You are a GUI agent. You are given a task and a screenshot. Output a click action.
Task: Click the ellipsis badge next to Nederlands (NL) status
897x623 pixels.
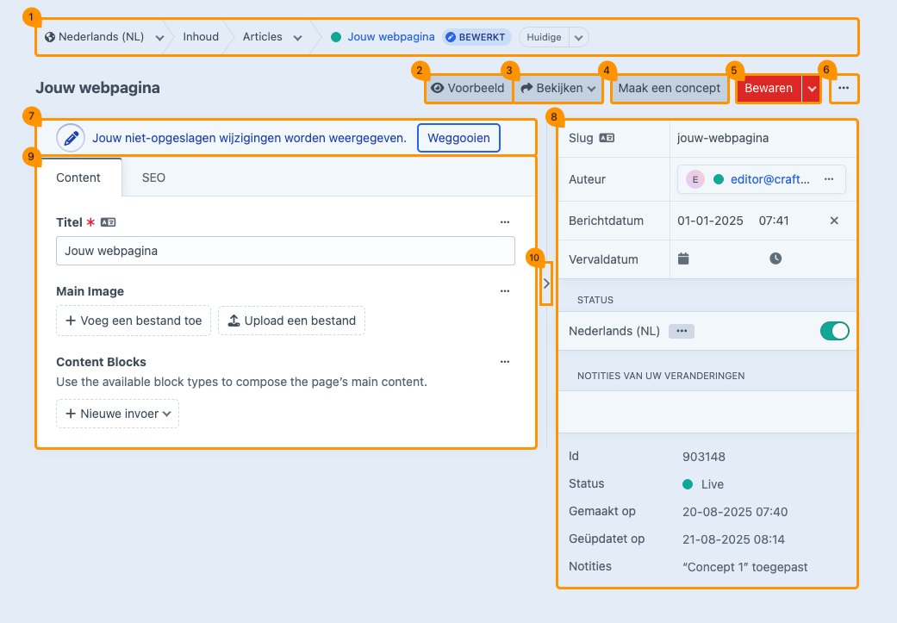click(x=682, y=331)
